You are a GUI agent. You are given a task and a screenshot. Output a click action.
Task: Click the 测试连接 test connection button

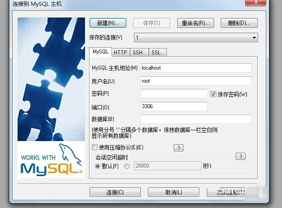230,192
